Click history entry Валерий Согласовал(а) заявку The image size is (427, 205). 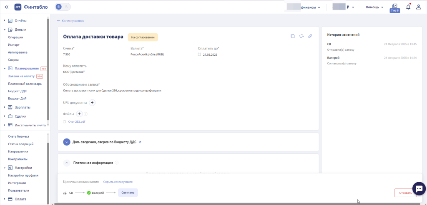coord(372,60)
